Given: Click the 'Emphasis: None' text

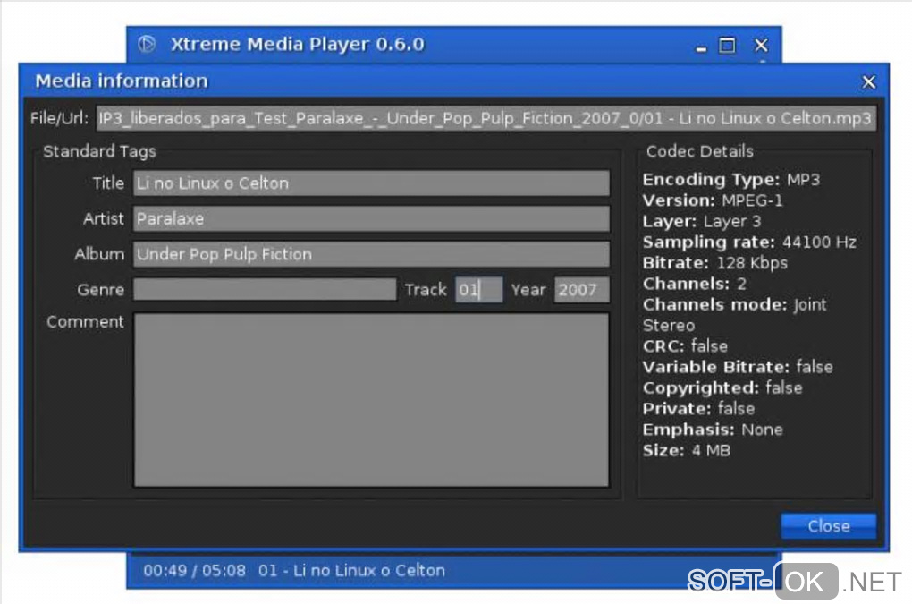Looking at the screenshot, I should (x=713, y=430).
